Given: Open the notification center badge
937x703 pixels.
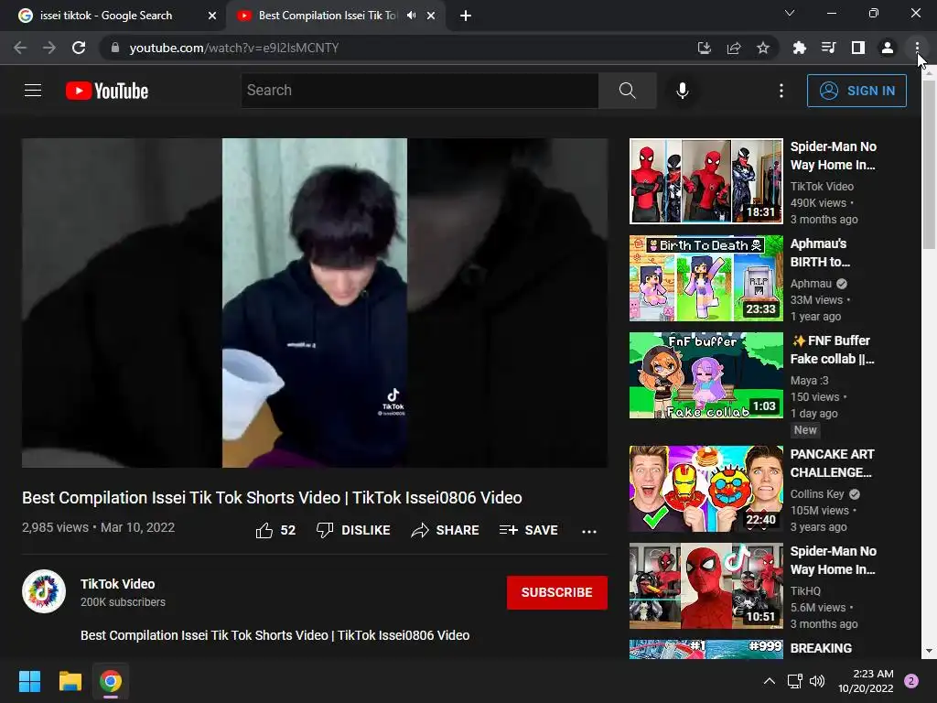Looking at the screenshot, I should click(x=911, y=681).
